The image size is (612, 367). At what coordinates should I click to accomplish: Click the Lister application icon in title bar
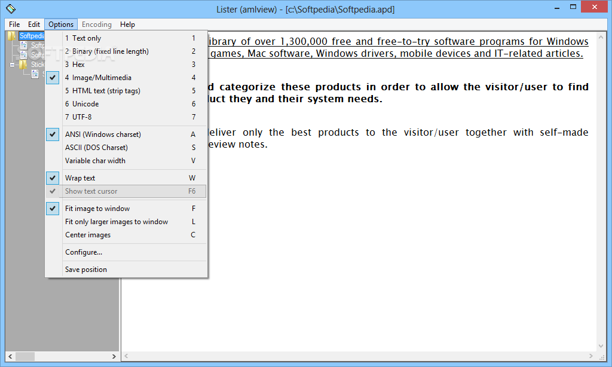(11, 8)
